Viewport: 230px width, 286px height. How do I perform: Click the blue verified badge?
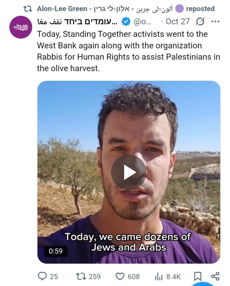126,22
